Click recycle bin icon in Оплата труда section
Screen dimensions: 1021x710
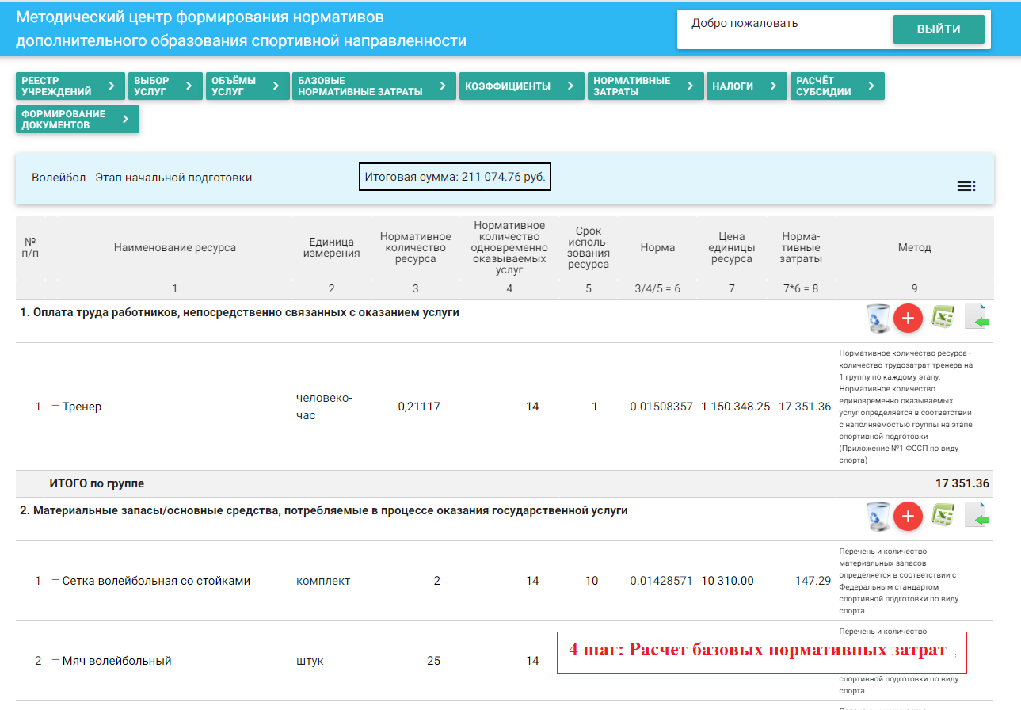[x=878, y=319]
